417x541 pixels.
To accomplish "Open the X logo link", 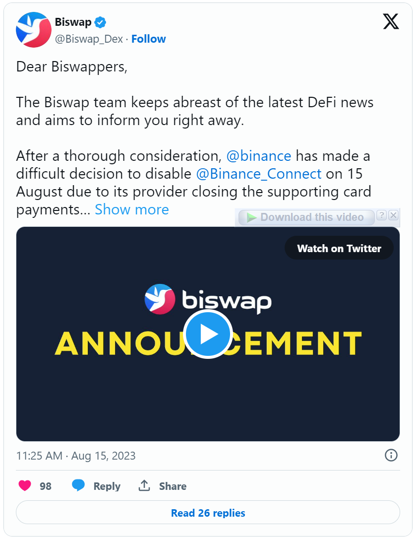I will coord(391,21).
